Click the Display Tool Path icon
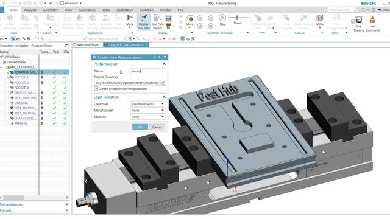390x219 pixels. pos(144,22)
